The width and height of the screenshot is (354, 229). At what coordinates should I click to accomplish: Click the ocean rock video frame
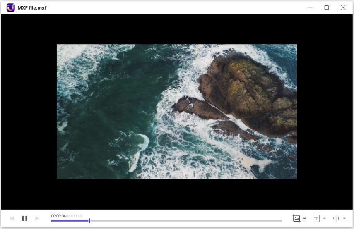[x=177, y=112]
